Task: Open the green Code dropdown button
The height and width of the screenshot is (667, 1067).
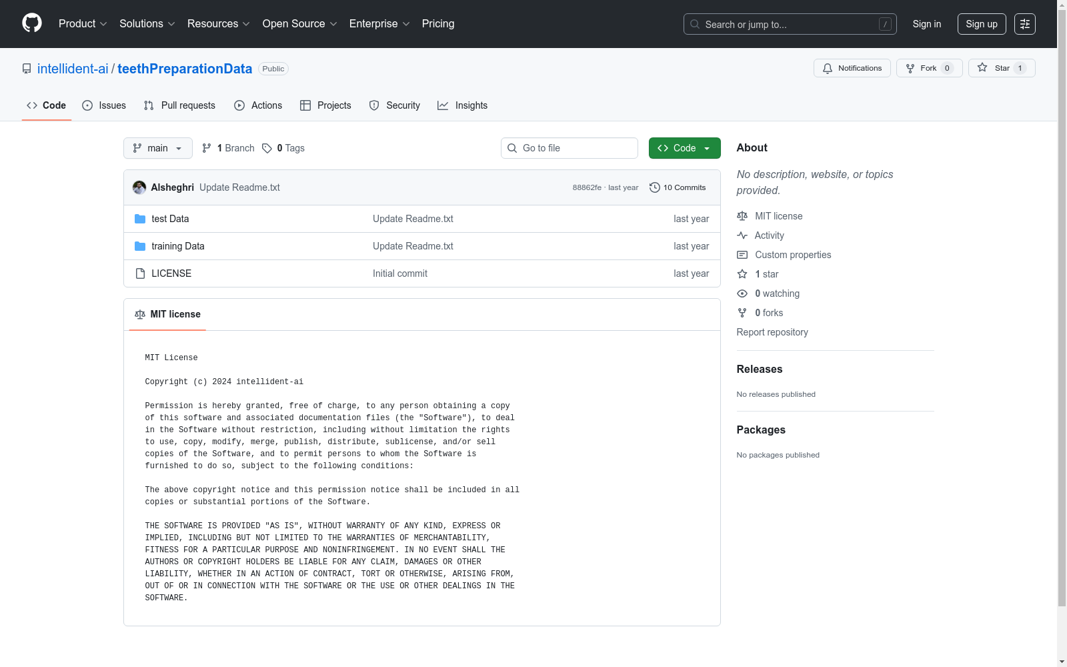Action: click(685, 148)
